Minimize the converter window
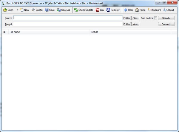 158,2
